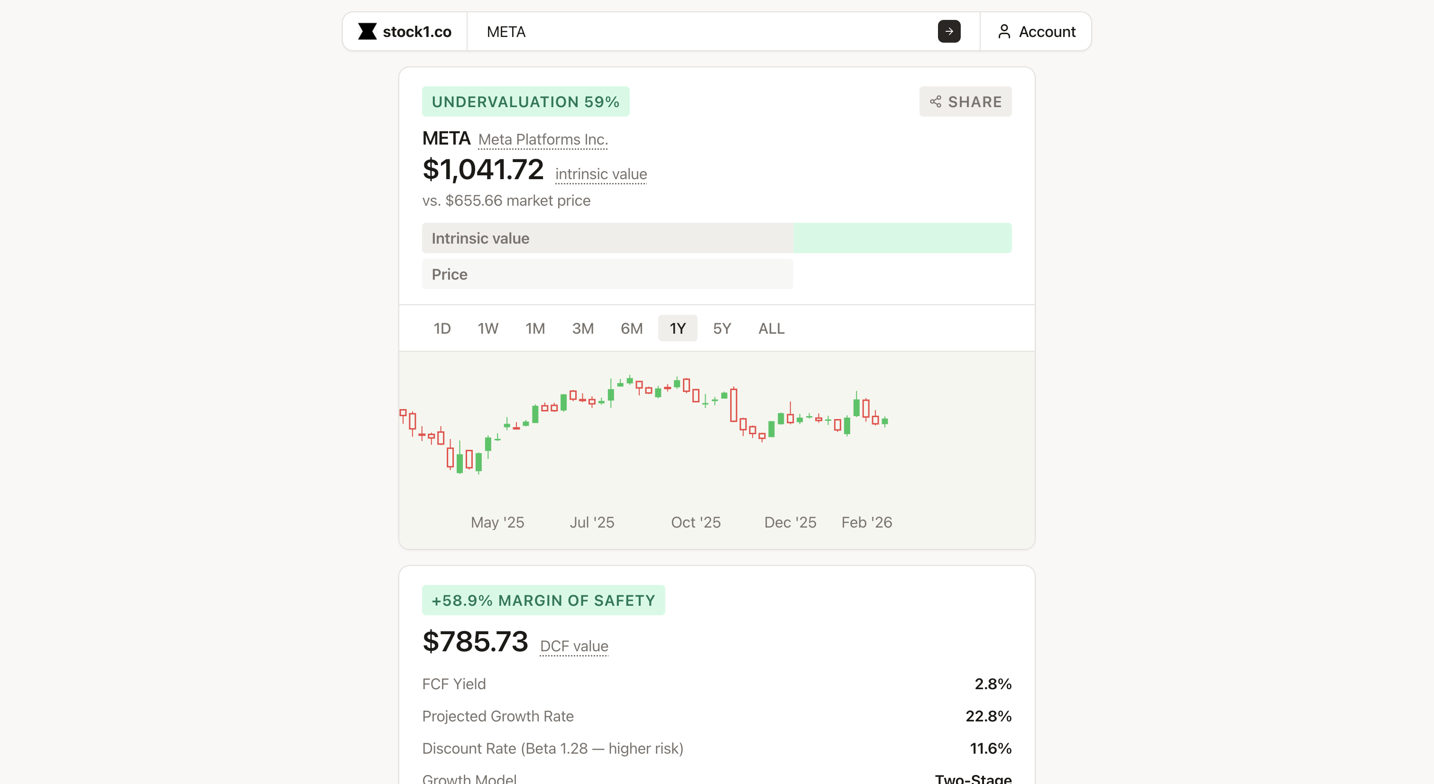The width and height of the screenshot is (1434, 784).
Task: Click the DCF value link
Action: (x=574, y=646)
